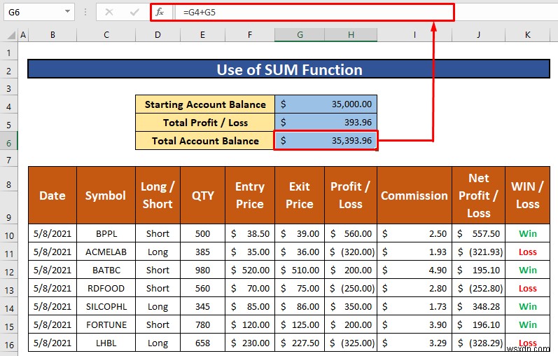Click the Select All corner triangle
Viewport: 558px width, 356px height.
tap(11, 35)
